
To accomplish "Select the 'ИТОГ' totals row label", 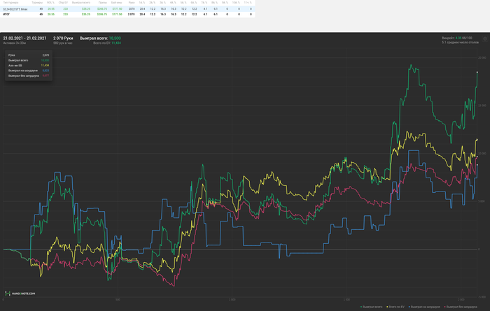I will coord(6,15).
